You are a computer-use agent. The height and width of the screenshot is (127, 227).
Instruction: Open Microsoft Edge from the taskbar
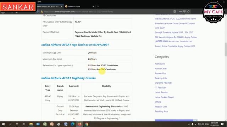(x=73, y=124)
